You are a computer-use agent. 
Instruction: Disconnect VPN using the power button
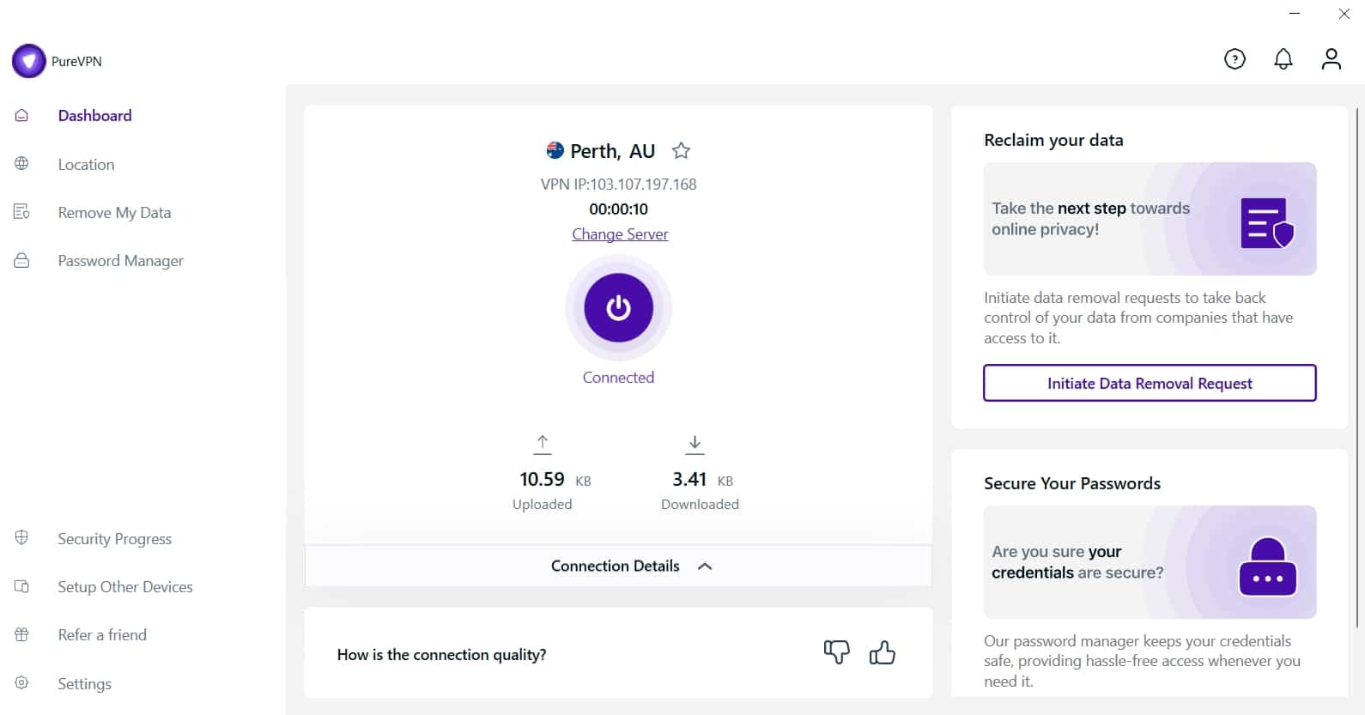point(618,307)
